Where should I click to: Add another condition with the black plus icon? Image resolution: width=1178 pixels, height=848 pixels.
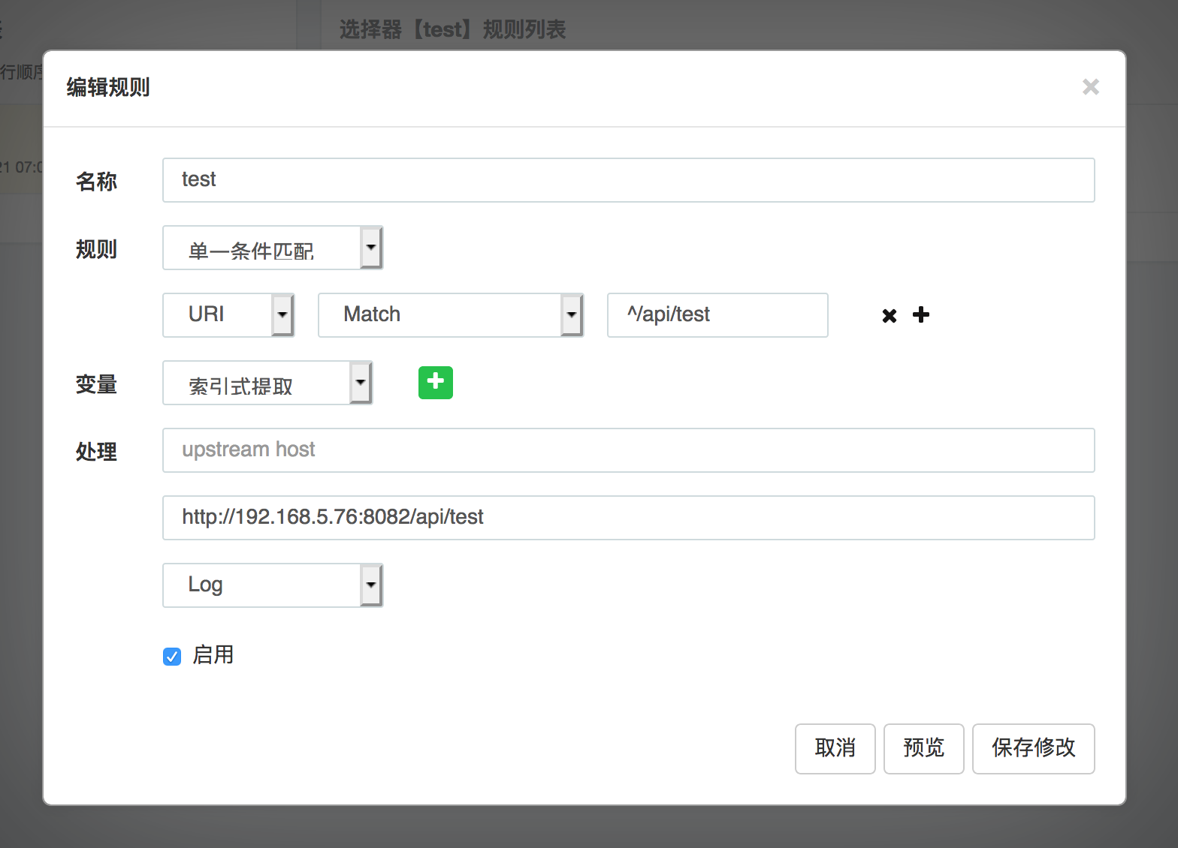(x=921, y=315)
